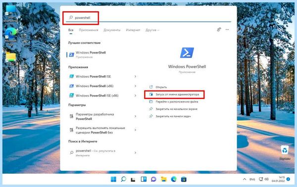This screenshot has width=297, height=187.
Task: Click the magnifier icon in web search row
Action: (71, 152)
